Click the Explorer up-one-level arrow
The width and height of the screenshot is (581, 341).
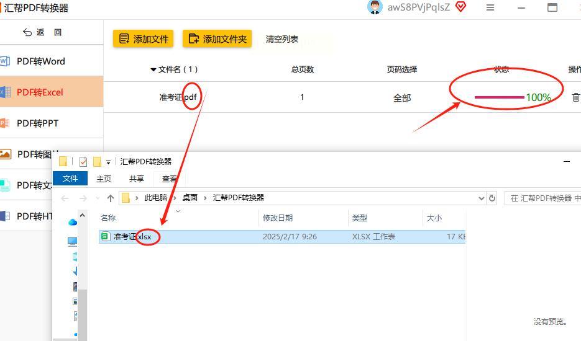point(111,198)
